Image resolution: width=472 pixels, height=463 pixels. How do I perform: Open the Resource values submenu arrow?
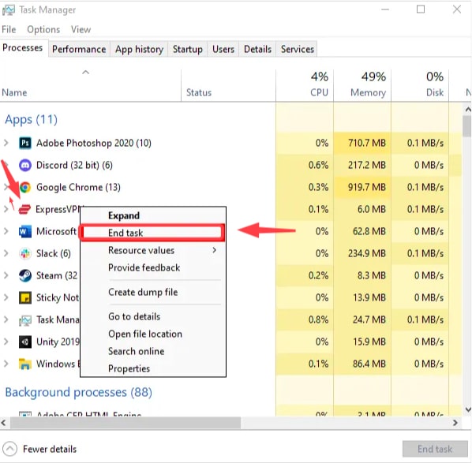pos(214,250)
